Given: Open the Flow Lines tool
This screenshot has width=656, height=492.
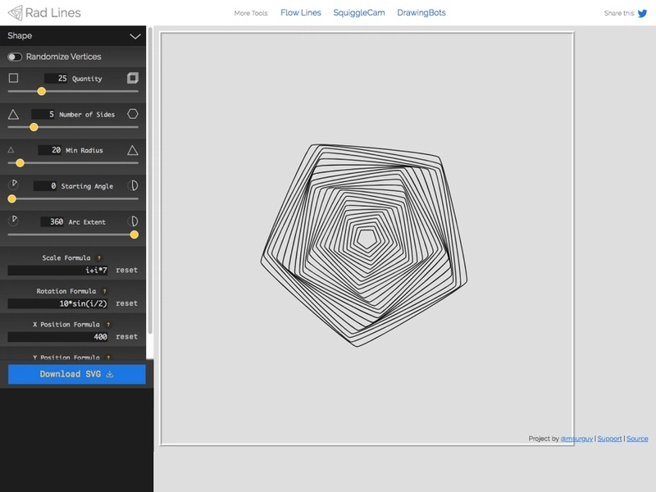Looking at the screenshot, I should [301, 13].
